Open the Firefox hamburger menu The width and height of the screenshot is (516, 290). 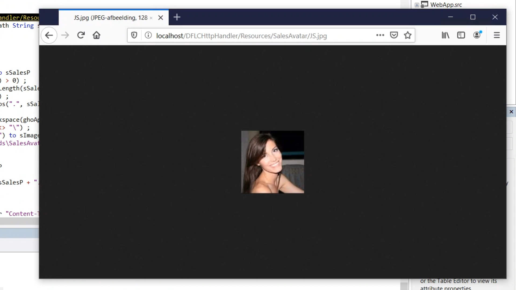[497, 35]
